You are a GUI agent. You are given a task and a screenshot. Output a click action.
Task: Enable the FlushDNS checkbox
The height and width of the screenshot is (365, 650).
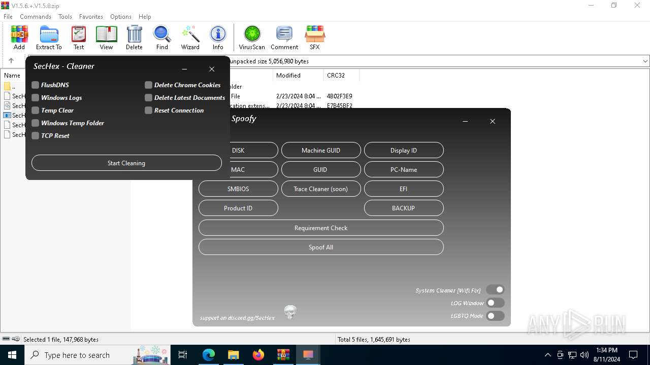(35, 85)
